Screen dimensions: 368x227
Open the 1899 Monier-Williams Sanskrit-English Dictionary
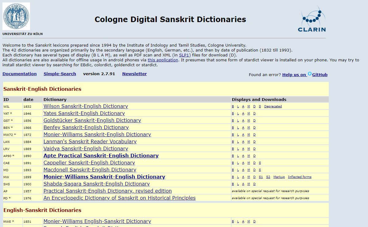pyautogui.click(x=104, y=177)
